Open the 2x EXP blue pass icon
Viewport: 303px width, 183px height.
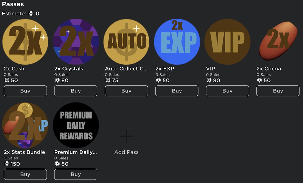pyautogui.click(x=177, y=42)
